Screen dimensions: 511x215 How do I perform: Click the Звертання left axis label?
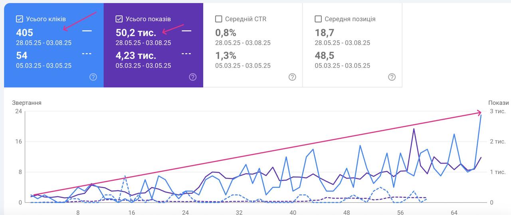27,103
